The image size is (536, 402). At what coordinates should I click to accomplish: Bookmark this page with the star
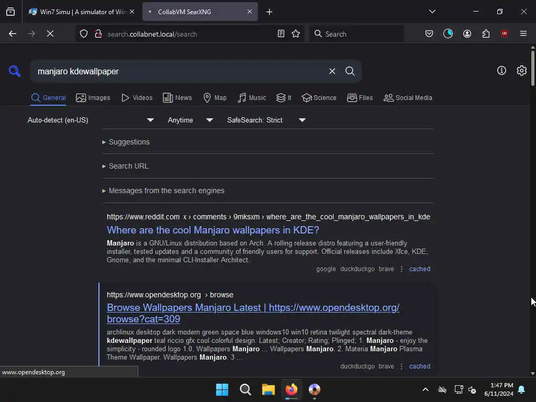coord(296,33)
